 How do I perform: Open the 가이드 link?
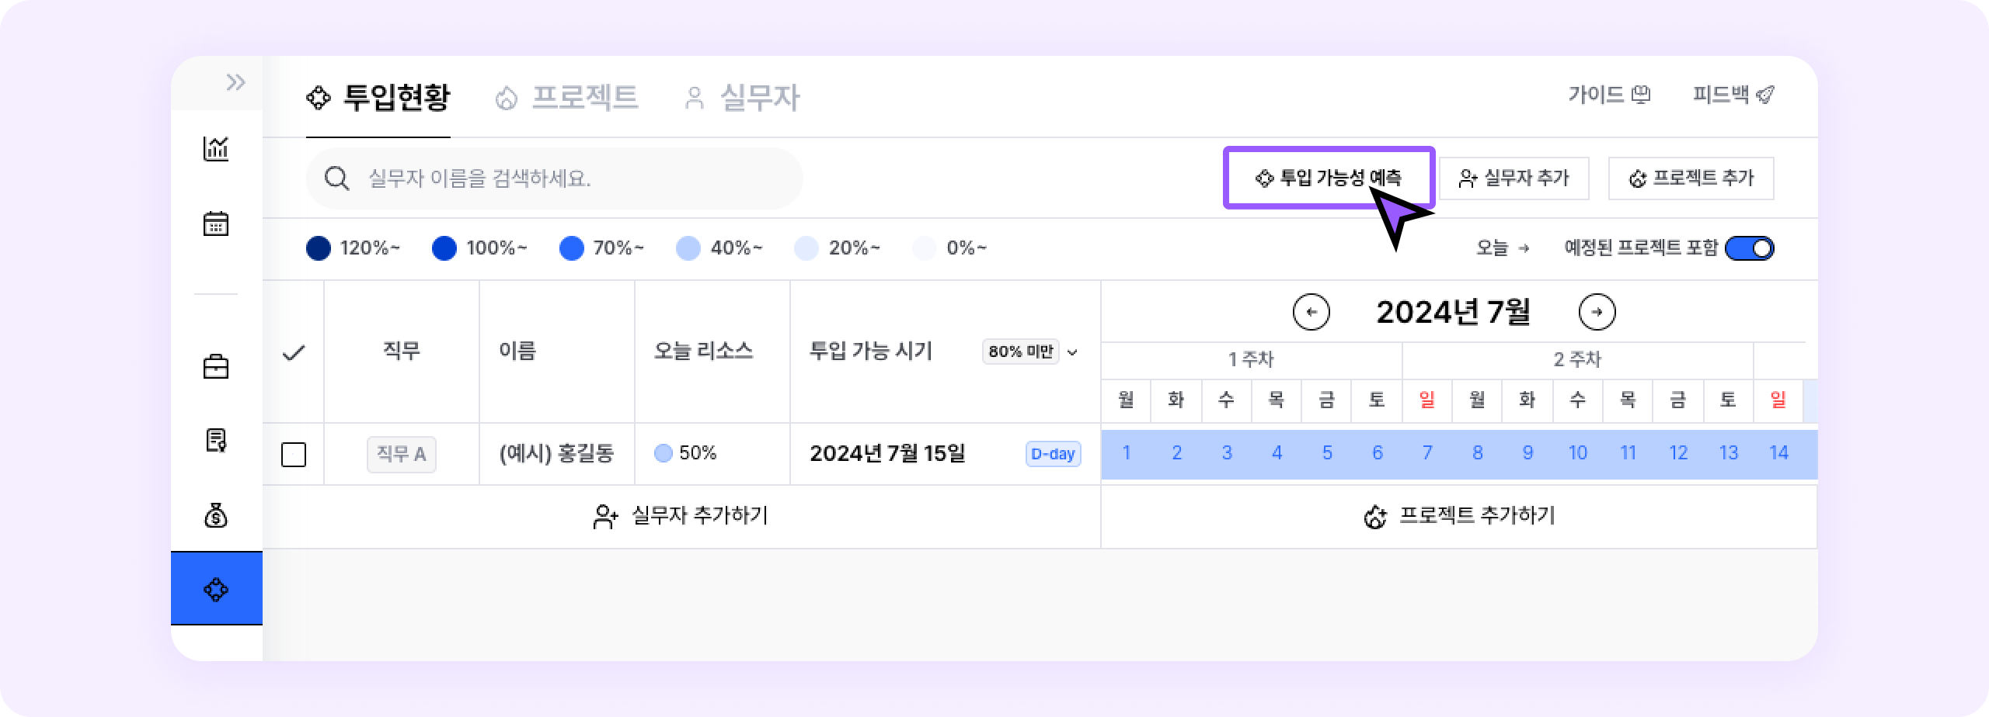click(1608, 95)
